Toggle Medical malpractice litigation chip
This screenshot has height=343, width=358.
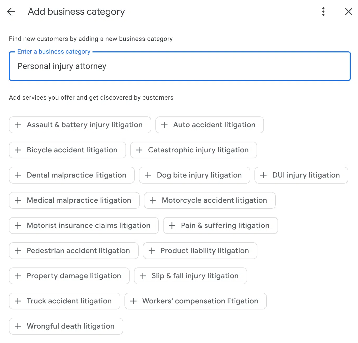tap(74, 200)
